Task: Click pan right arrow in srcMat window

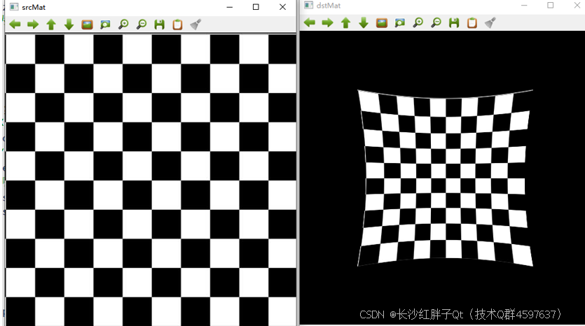Action: tap(33, 24)
